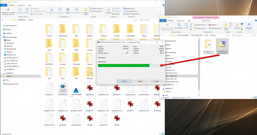Image resolution: width=257 pixels, height=135 pixels.
Task: Click the Copy icon in the Garmin window ribbon
Action: click(20, 10)
